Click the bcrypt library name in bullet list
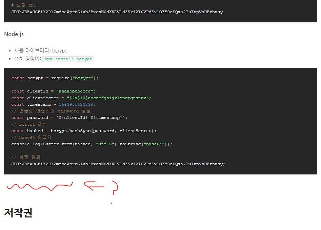This screenshot has width=321, height=230. (60, 50)
